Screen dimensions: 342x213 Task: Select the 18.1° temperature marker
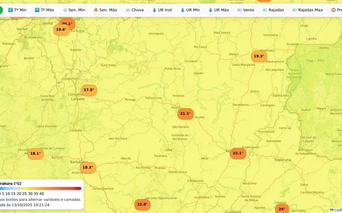coord(35,153)
